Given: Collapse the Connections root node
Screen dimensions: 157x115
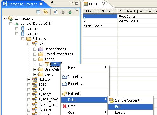Looking at the screenshot, I should click(x=4, y=18).
